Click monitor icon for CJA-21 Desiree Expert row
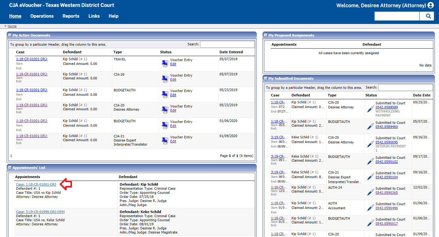439x237 pixels. coord(165,141)
